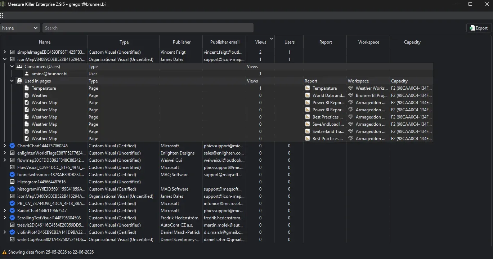Viewport: 493px width, 259px height.
Task: Click the report icon for World Data and...
Action: tap(307, 95)
